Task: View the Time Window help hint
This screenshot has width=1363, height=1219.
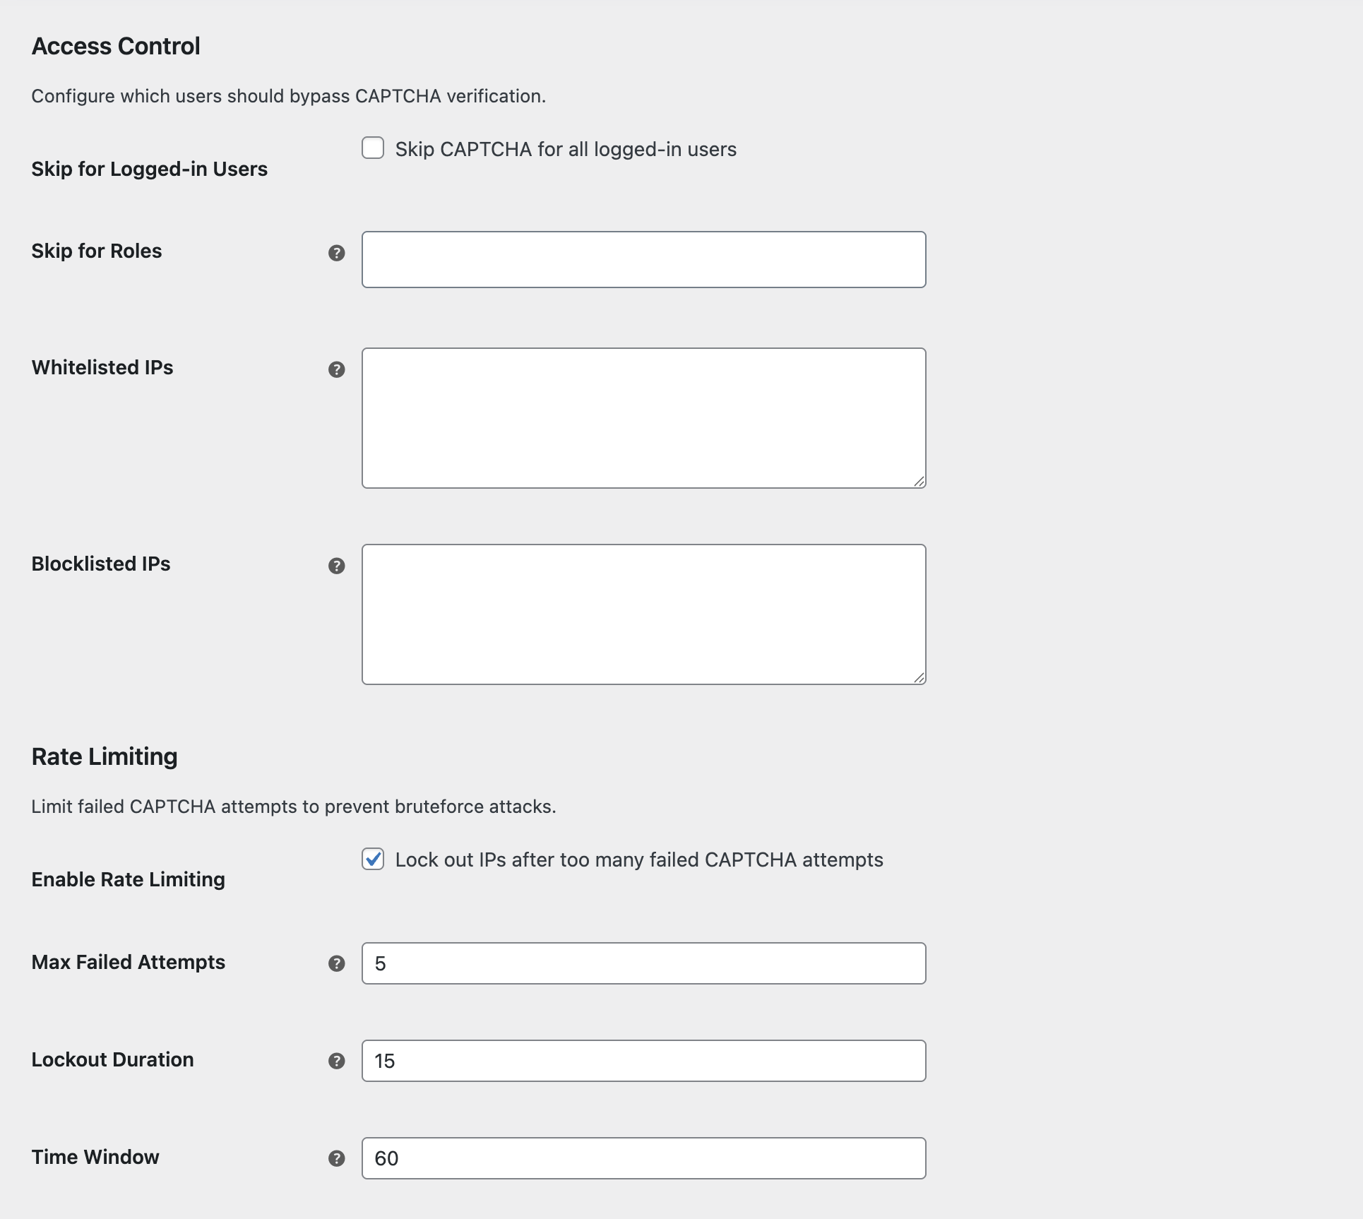Action: (x=337, y=1158)
